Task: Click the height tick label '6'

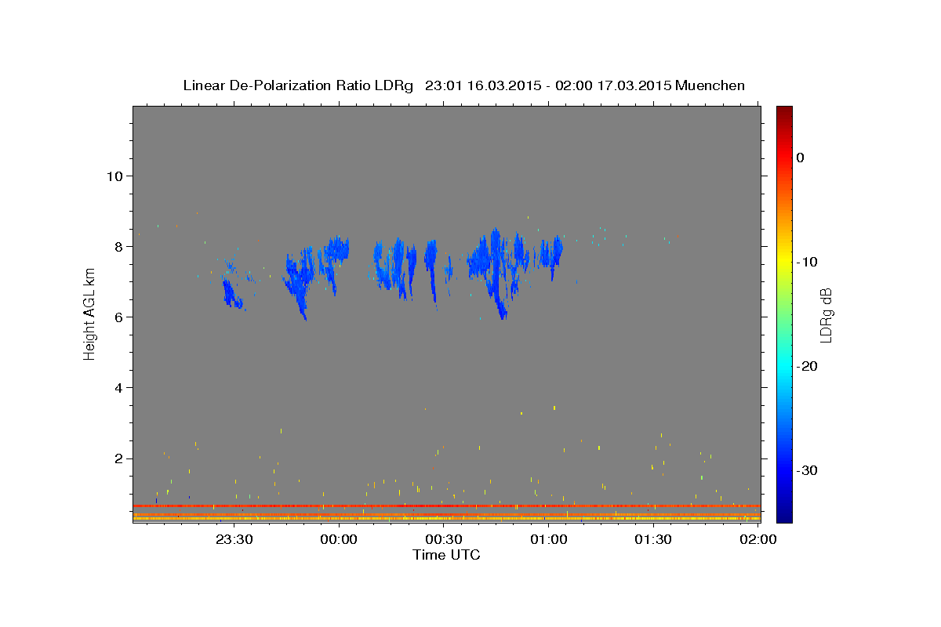Action: 118,317
